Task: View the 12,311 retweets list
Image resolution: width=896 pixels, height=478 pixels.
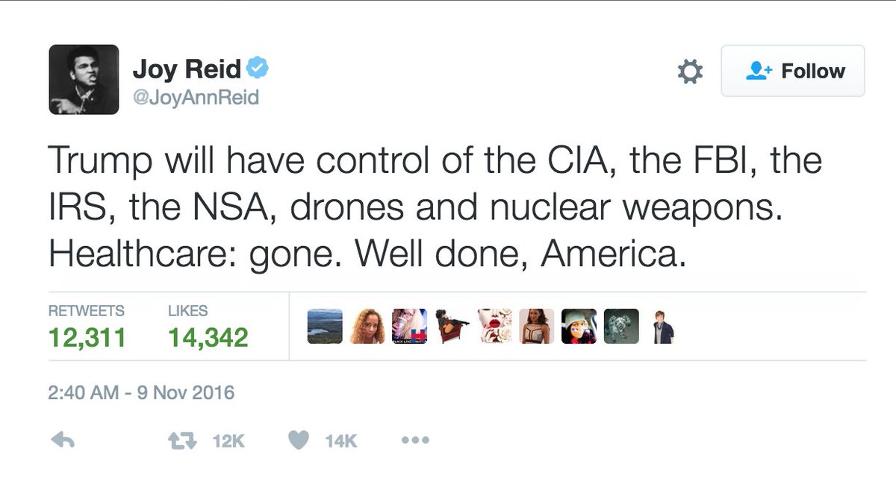Action: point(87,327)
